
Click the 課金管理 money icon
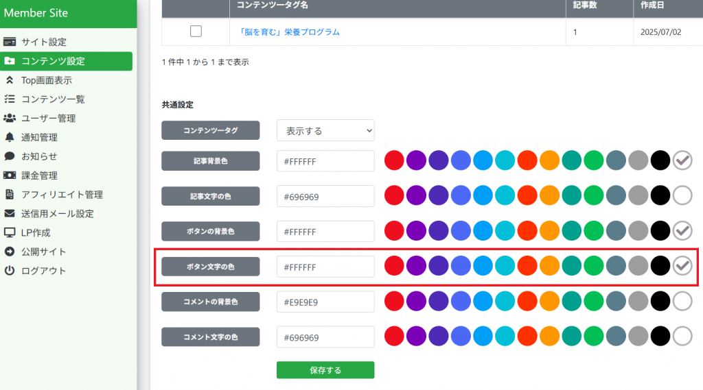[x=10, y=175]
